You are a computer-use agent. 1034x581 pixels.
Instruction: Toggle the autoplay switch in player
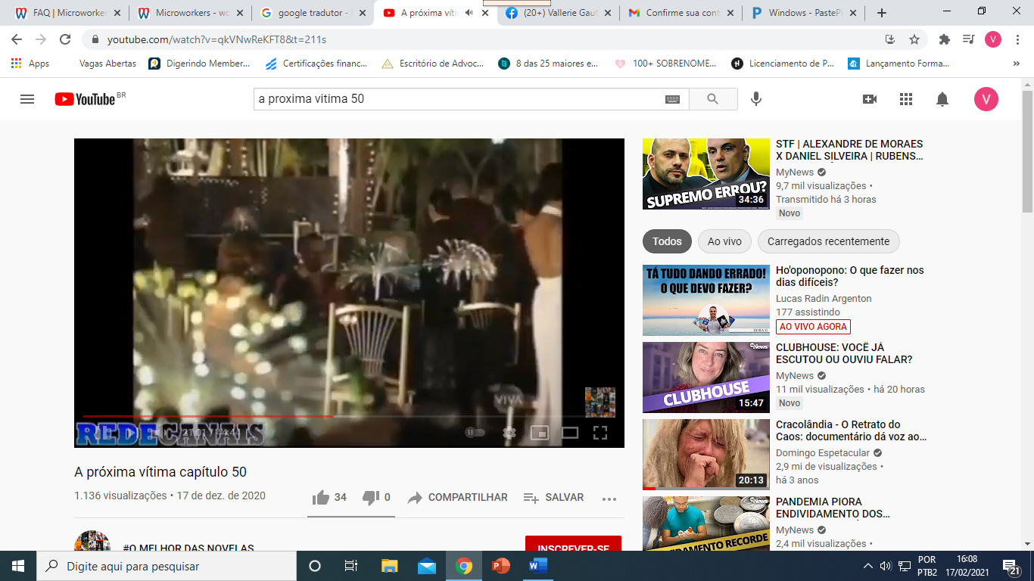(x=475, y=433)
